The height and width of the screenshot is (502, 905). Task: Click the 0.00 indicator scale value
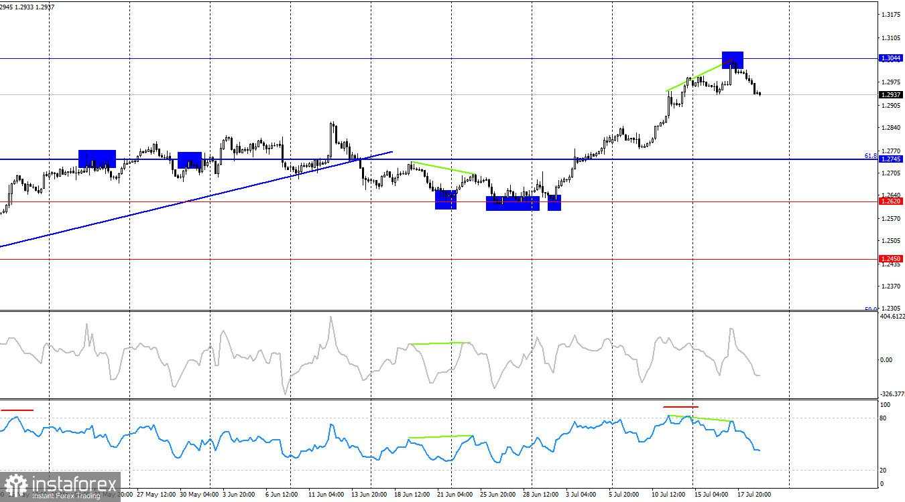(x=886, y=360)
